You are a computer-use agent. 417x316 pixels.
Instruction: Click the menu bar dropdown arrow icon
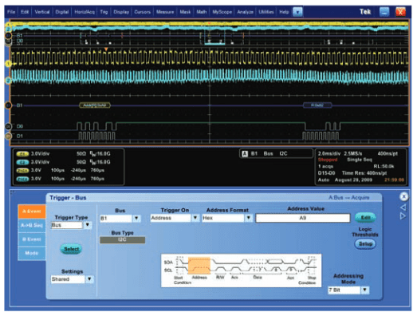(x=297, y=12)
